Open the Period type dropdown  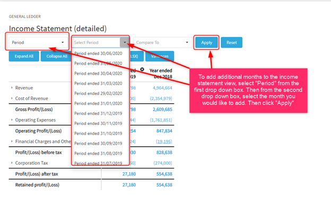pos(38,42)
